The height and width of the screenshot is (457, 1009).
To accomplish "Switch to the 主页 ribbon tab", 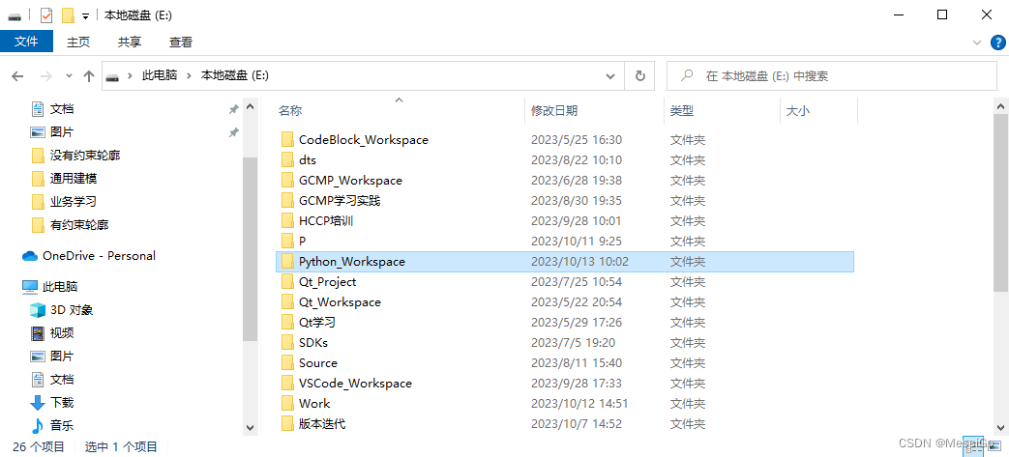I will click(x=78, y=42).
